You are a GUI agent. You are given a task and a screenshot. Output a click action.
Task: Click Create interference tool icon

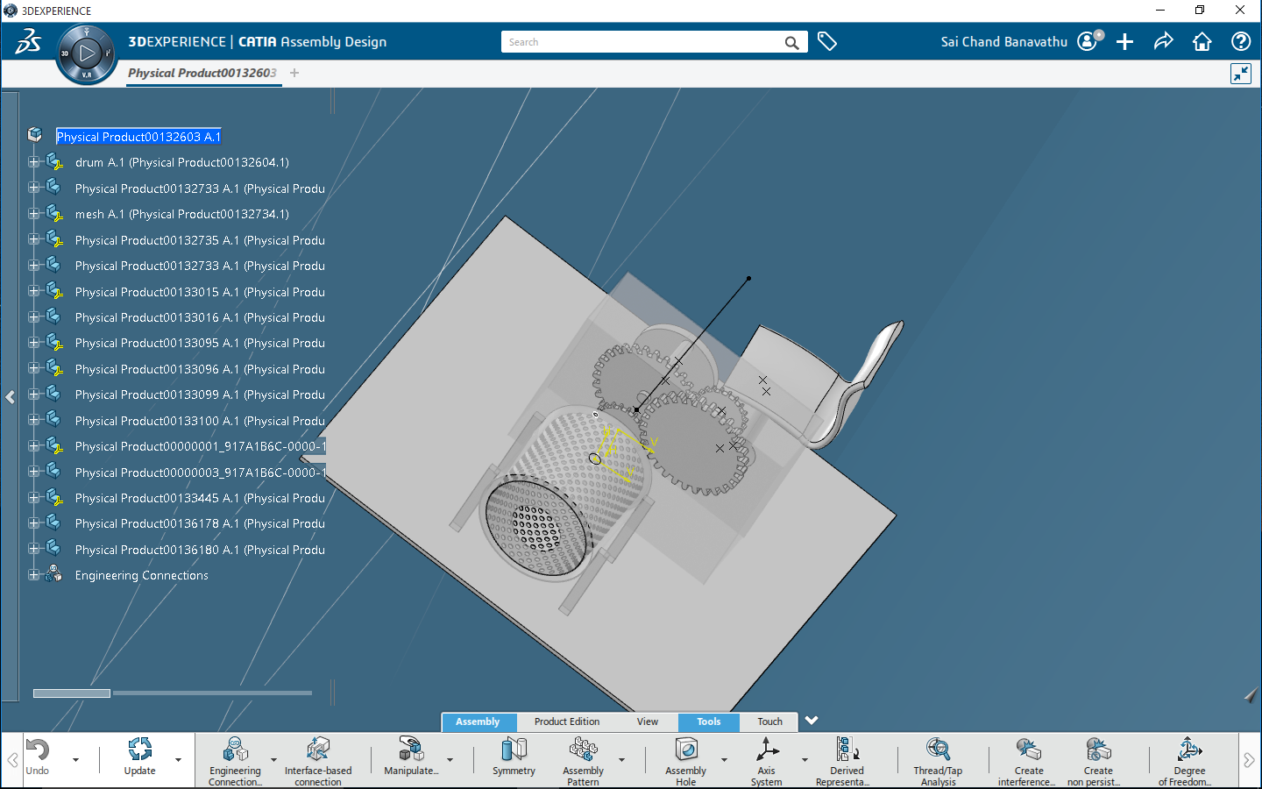[x=1028, y=750]
